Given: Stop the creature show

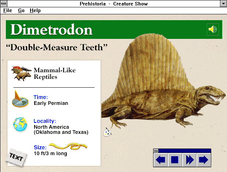Looking at the screenshot, I should pos(175,160).
